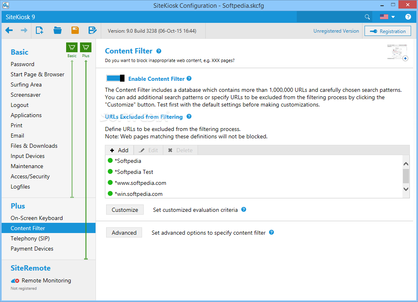This screenshot has width=418, height=302.
Task: Open Email settings
Action: point(17,135)
